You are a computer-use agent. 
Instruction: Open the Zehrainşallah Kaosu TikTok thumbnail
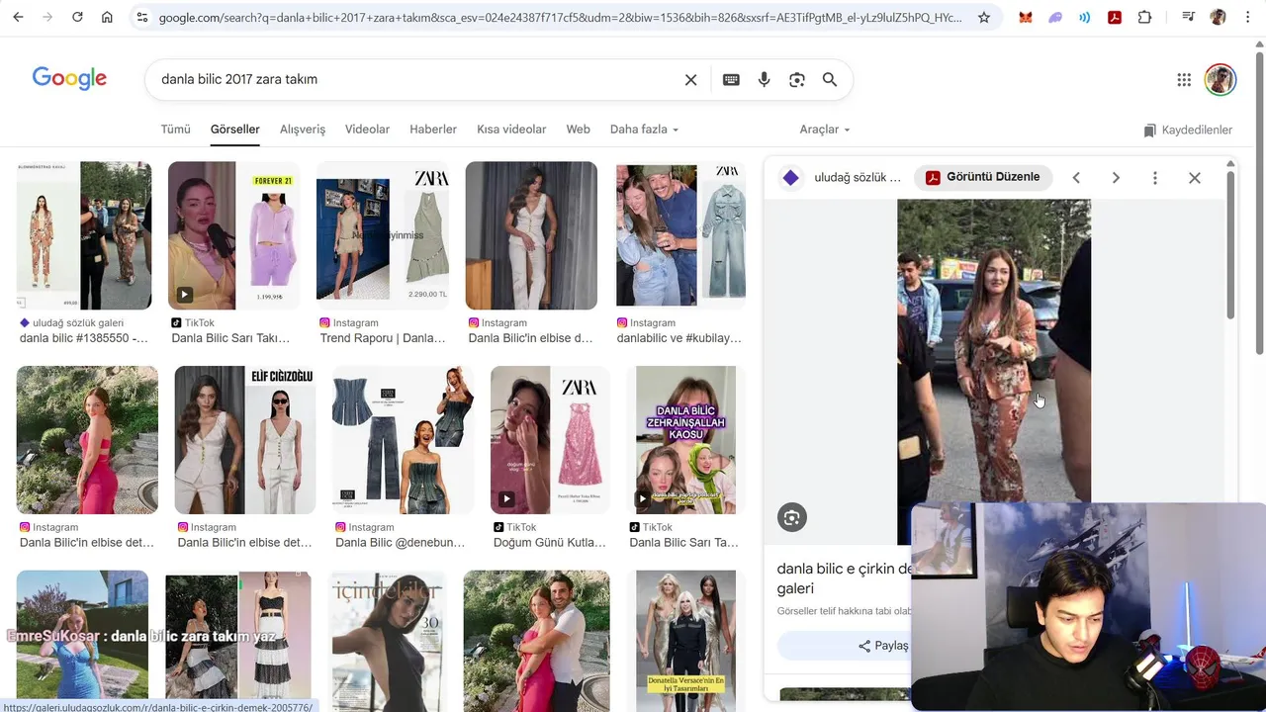[685, 440]
